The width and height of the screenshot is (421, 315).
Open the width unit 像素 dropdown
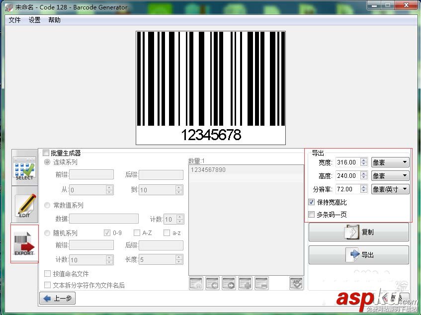(x=390, y=161)
